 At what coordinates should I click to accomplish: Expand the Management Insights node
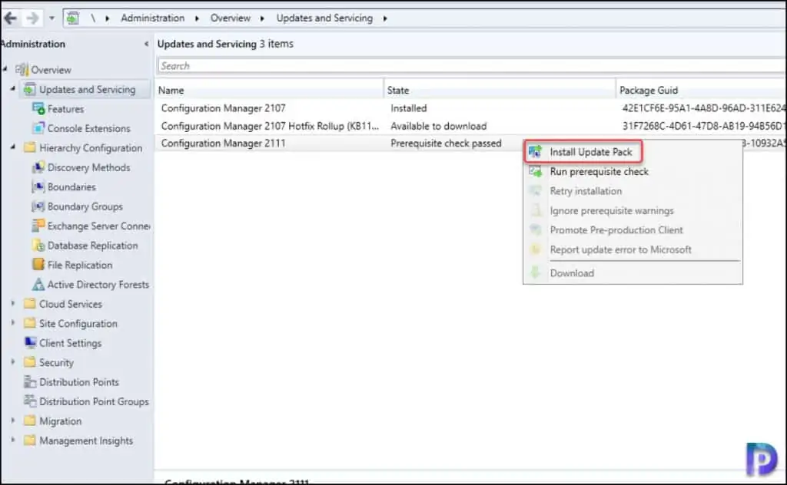(x=13, y=440)
